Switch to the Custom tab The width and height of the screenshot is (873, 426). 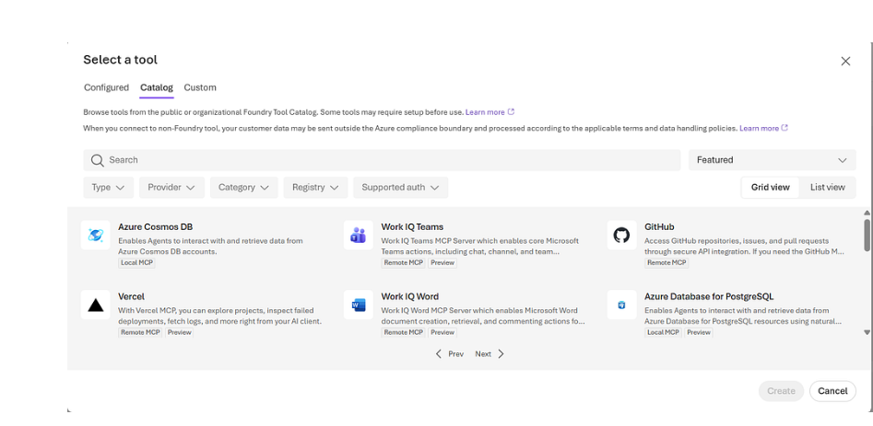[x=200, y=87]
